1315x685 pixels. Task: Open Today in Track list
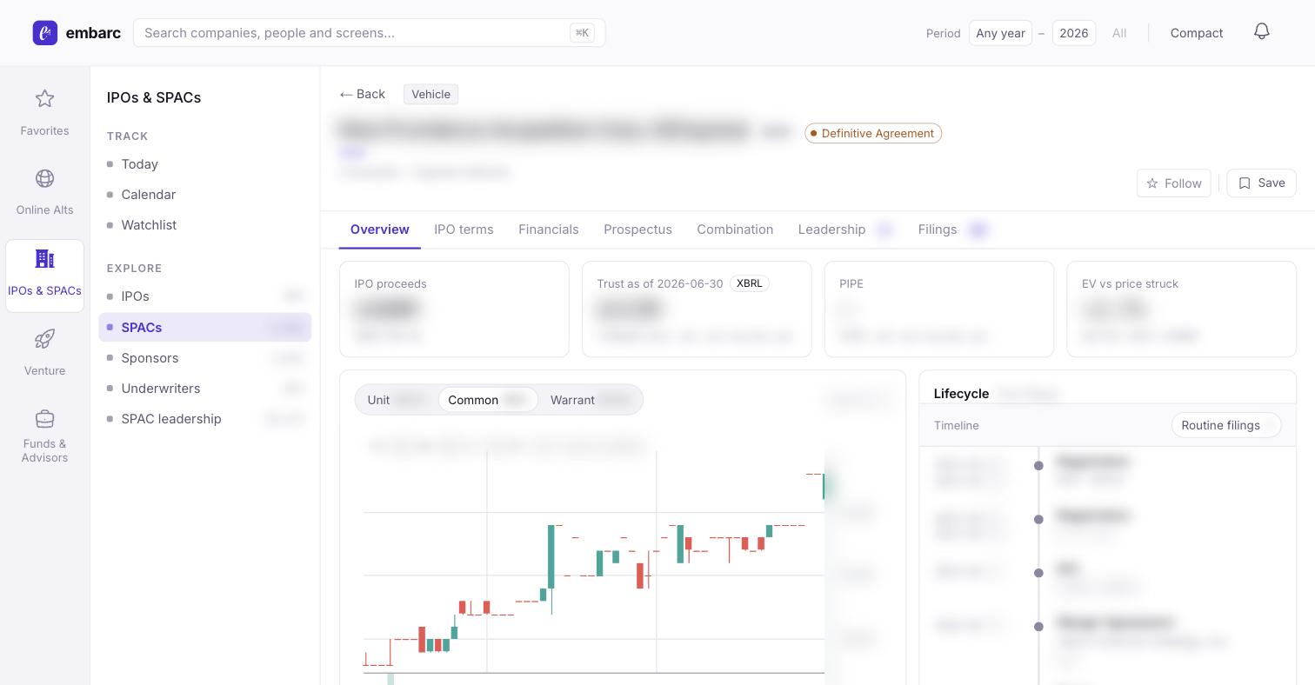(x=204, y=164)
